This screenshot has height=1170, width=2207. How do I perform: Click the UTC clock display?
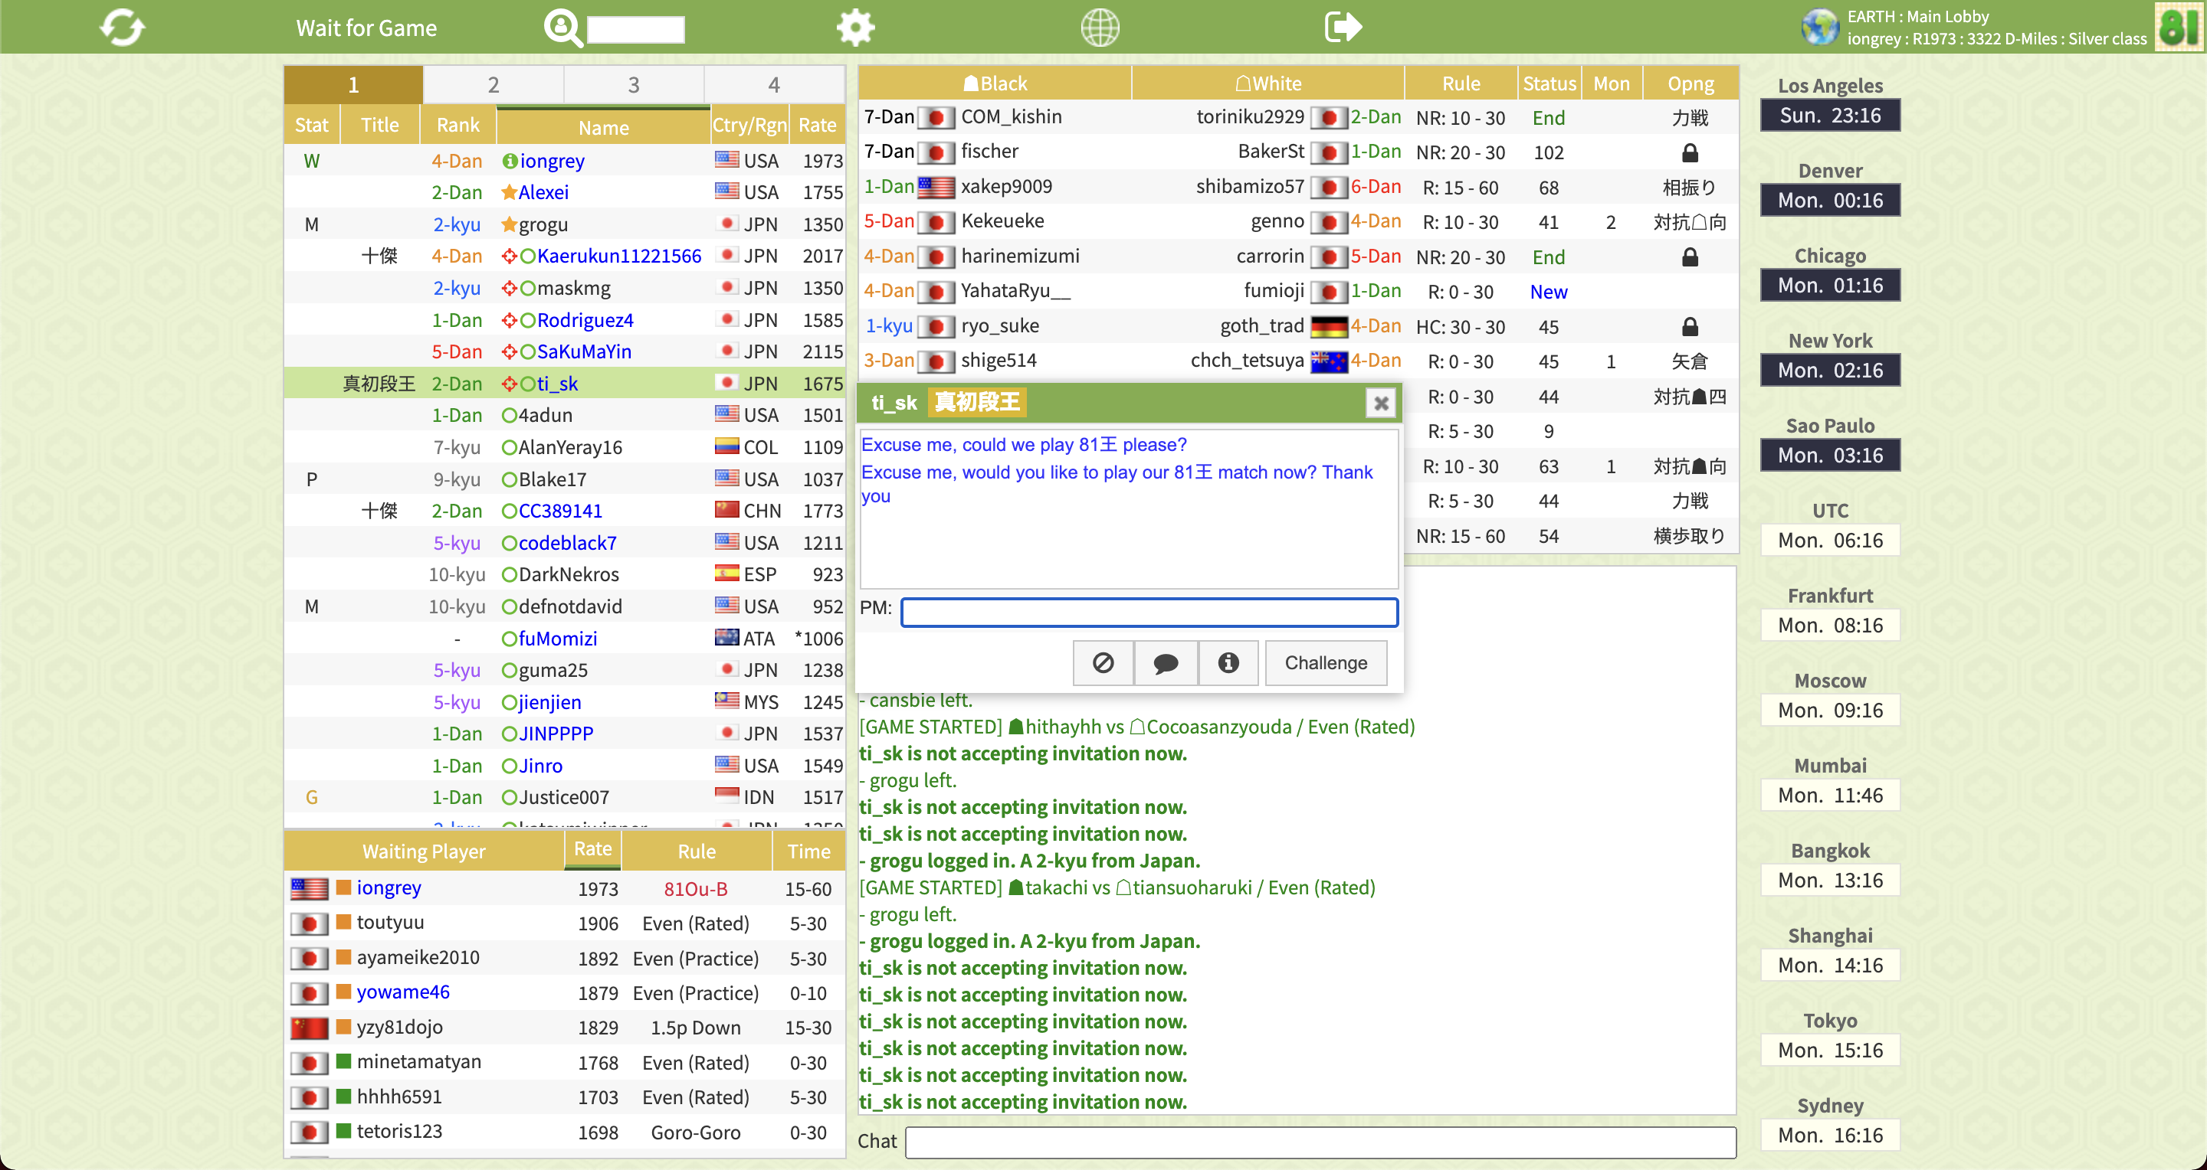[1830, 540]
